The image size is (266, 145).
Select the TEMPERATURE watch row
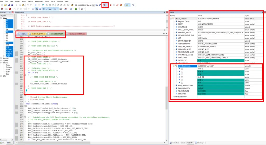click(216, 91)
